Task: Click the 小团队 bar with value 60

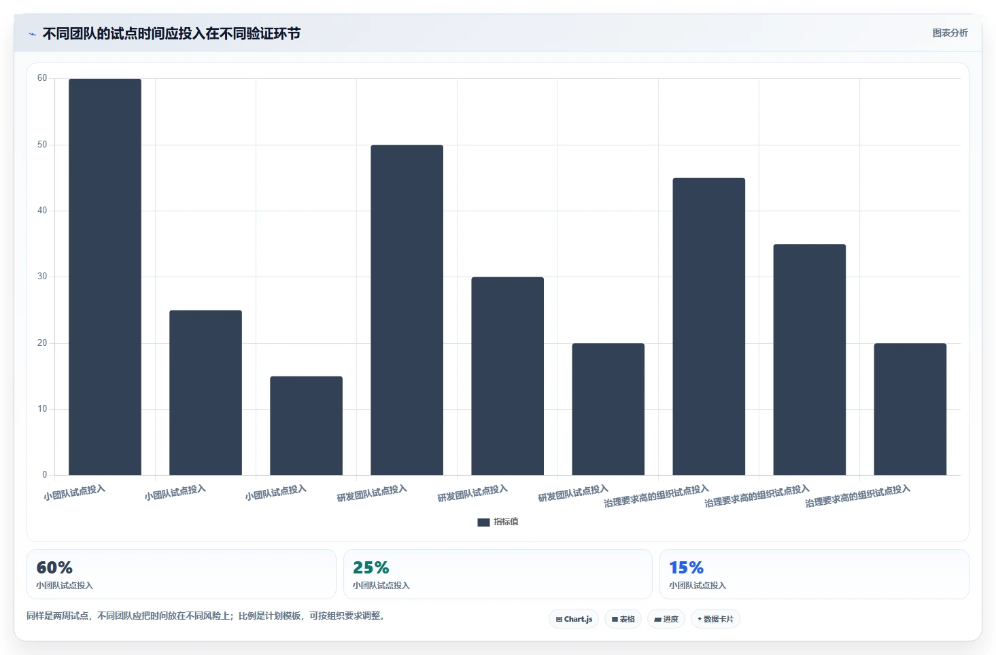Action: 105,277
